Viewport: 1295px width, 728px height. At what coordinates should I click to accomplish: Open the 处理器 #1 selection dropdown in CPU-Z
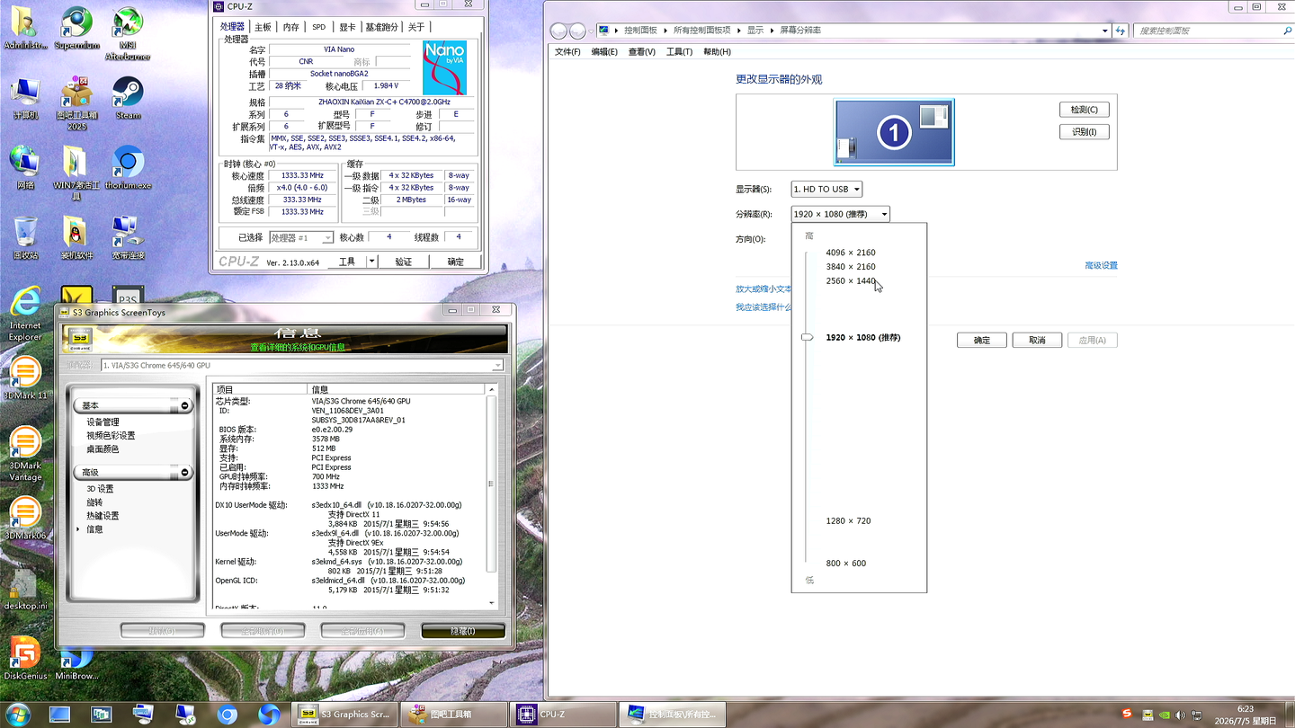click(x=301, y=237)
